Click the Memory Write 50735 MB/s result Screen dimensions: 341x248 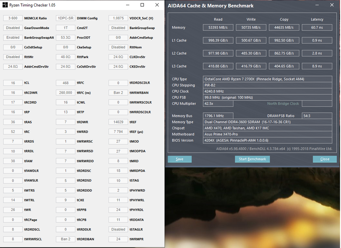[251, 28]
